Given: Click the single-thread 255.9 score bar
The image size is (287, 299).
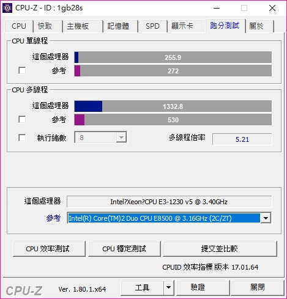Looking at the screenshot, I should click(173, 57).
